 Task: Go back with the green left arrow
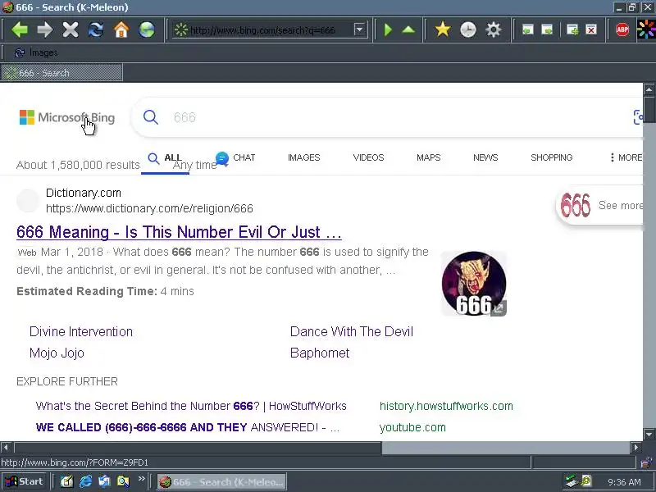pyautogui.click(x=19, y=30)
